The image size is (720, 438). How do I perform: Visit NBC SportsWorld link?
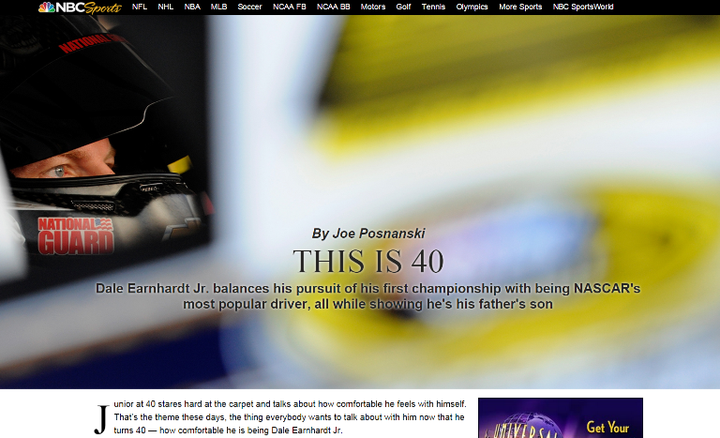[x=583, y=7]
